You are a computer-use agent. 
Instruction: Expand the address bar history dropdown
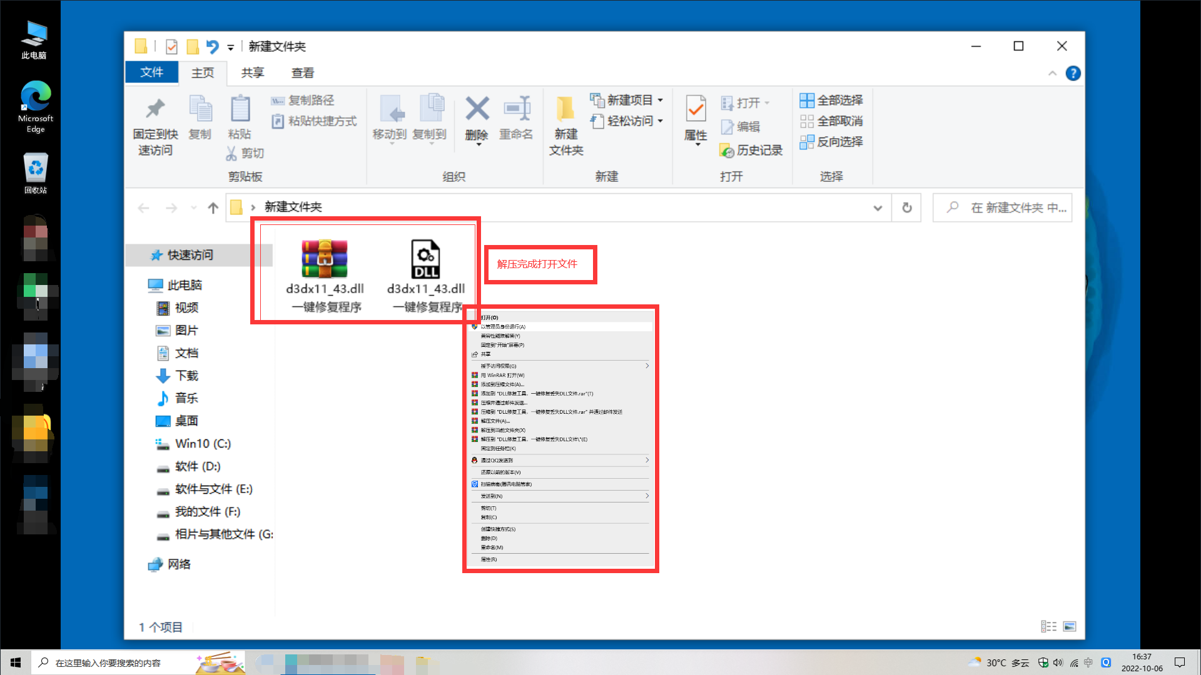tap(878, 207)
